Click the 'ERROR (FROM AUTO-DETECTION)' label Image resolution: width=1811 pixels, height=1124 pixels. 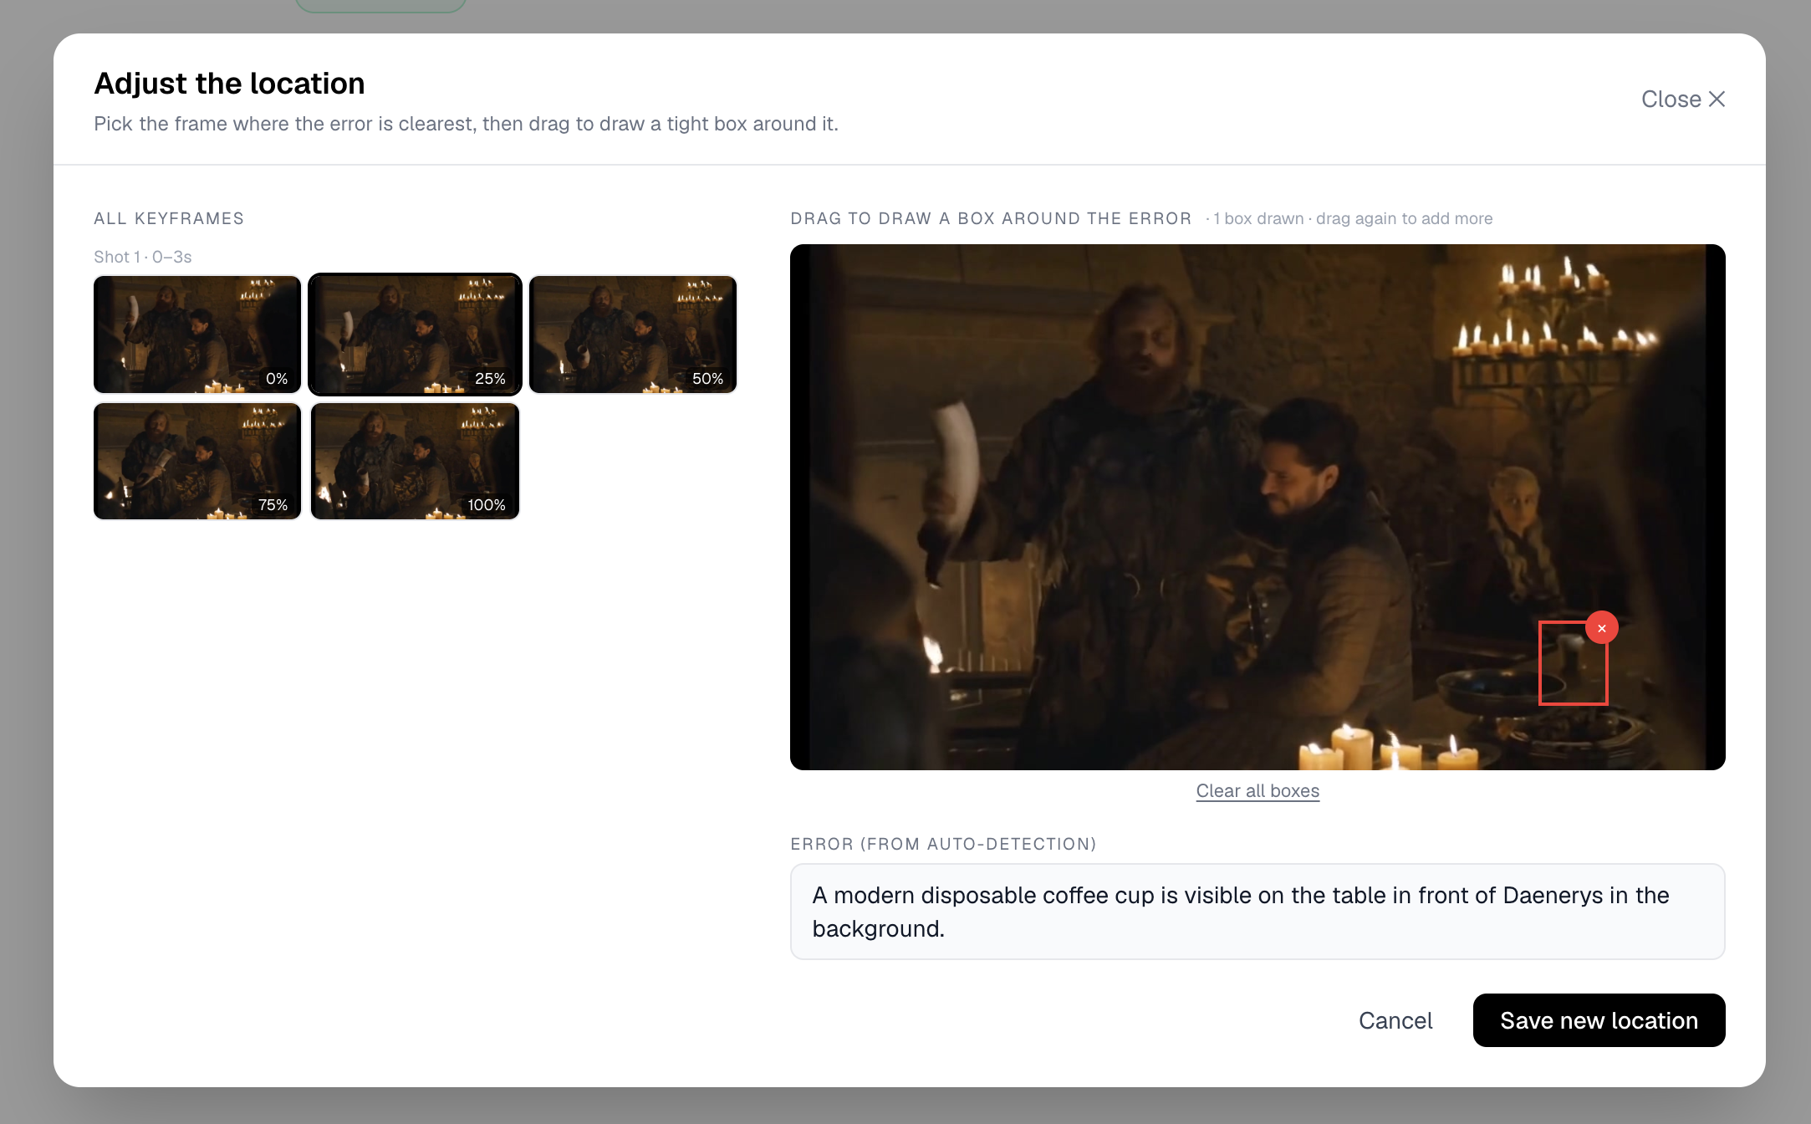(943, 844)
